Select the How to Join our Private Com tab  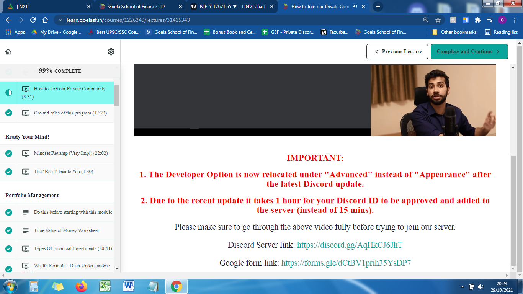(324, 7)
